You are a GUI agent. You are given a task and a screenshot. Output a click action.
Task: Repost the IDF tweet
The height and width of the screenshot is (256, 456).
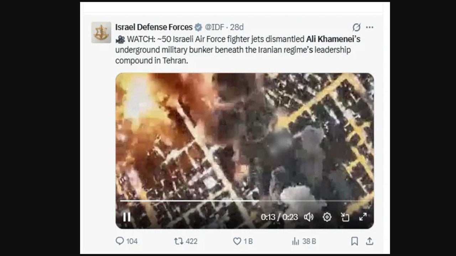[x=178, y=241]
